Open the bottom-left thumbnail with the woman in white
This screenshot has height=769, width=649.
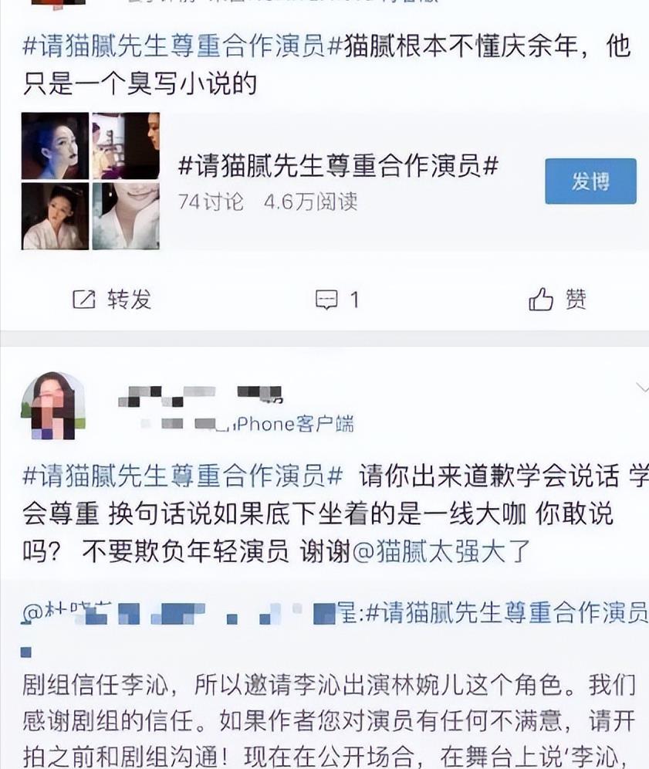pyautogui.click(x=56, y=216)
